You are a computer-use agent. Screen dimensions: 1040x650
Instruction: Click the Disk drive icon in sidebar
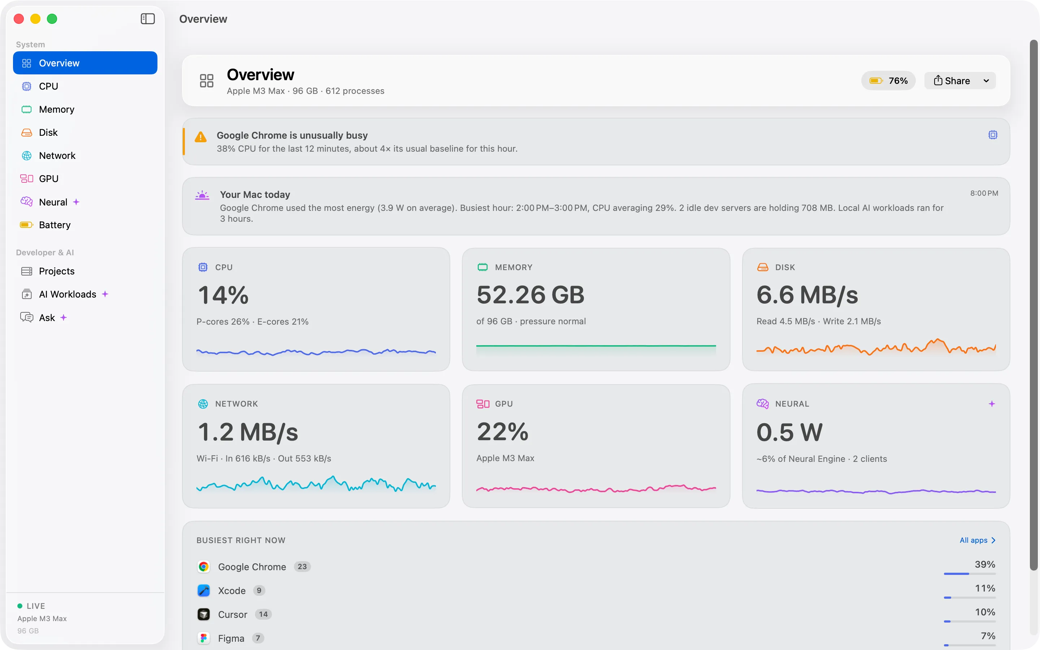(x=27, y=133)
